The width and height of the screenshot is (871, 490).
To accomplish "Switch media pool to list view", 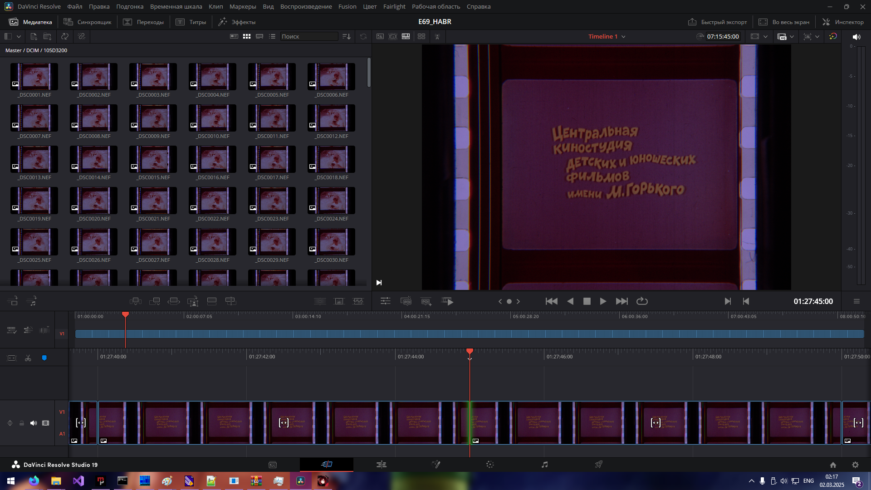I will (272, 36).
